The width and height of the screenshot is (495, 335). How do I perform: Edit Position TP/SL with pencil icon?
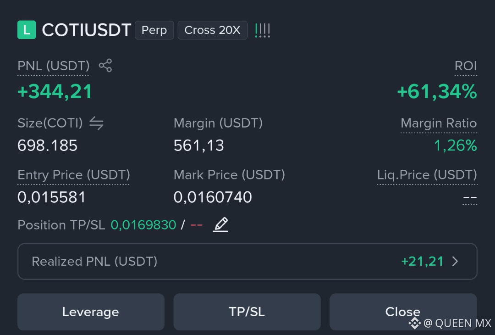pos(220,225)
